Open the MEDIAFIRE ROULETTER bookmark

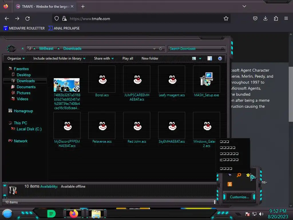pos(24,28)
